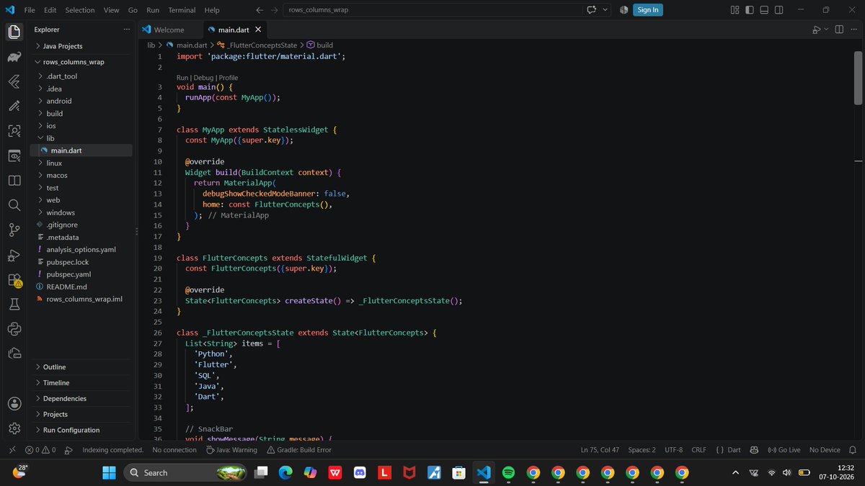The height and width of the screenshot is (486, 865).
Task: Open Microsoft Edge from the taskbar
Action: [x=285, y=473]
